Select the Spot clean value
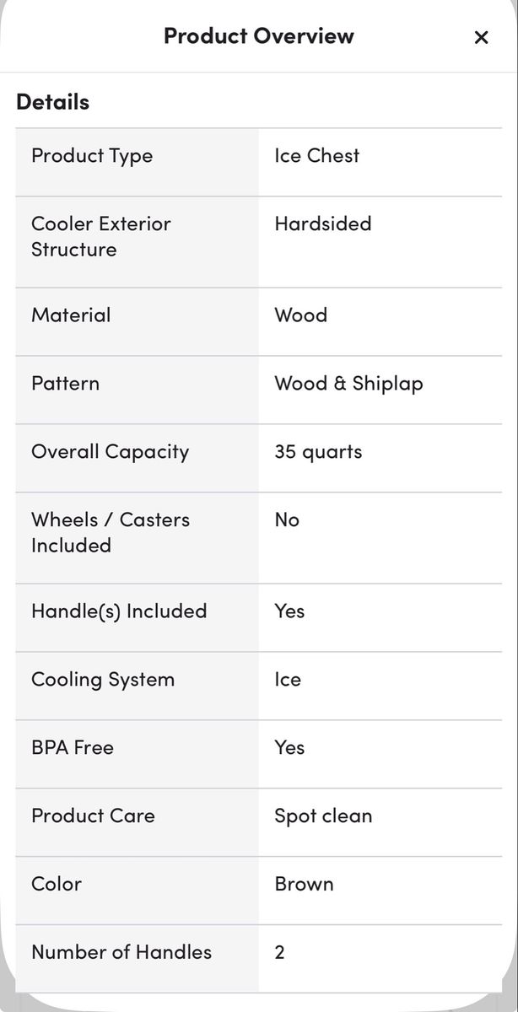518x1012 pixels. point(323,816)
